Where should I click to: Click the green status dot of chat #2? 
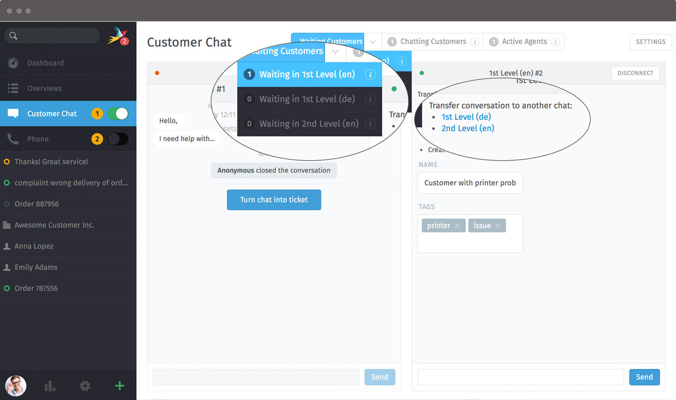pos(421,73)
